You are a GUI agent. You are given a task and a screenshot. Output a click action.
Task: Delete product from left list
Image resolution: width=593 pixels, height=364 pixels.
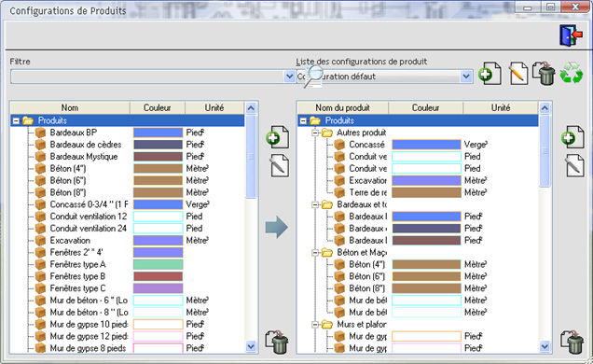click(x=277, y=343)
